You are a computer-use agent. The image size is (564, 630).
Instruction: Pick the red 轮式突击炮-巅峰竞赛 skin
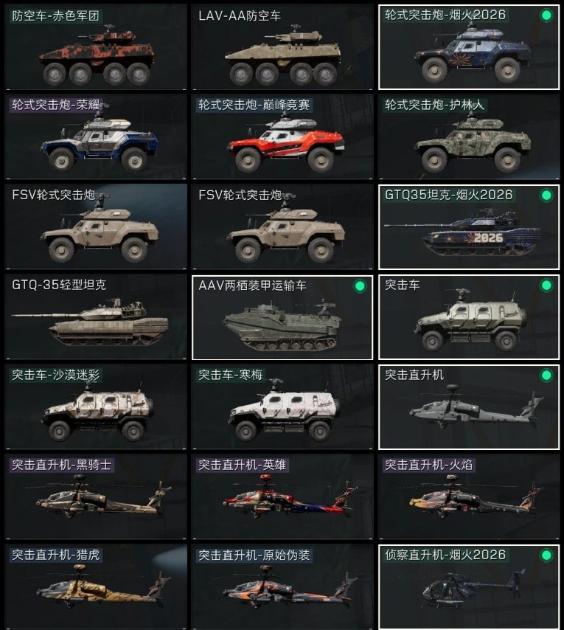(x=282, y=136)
